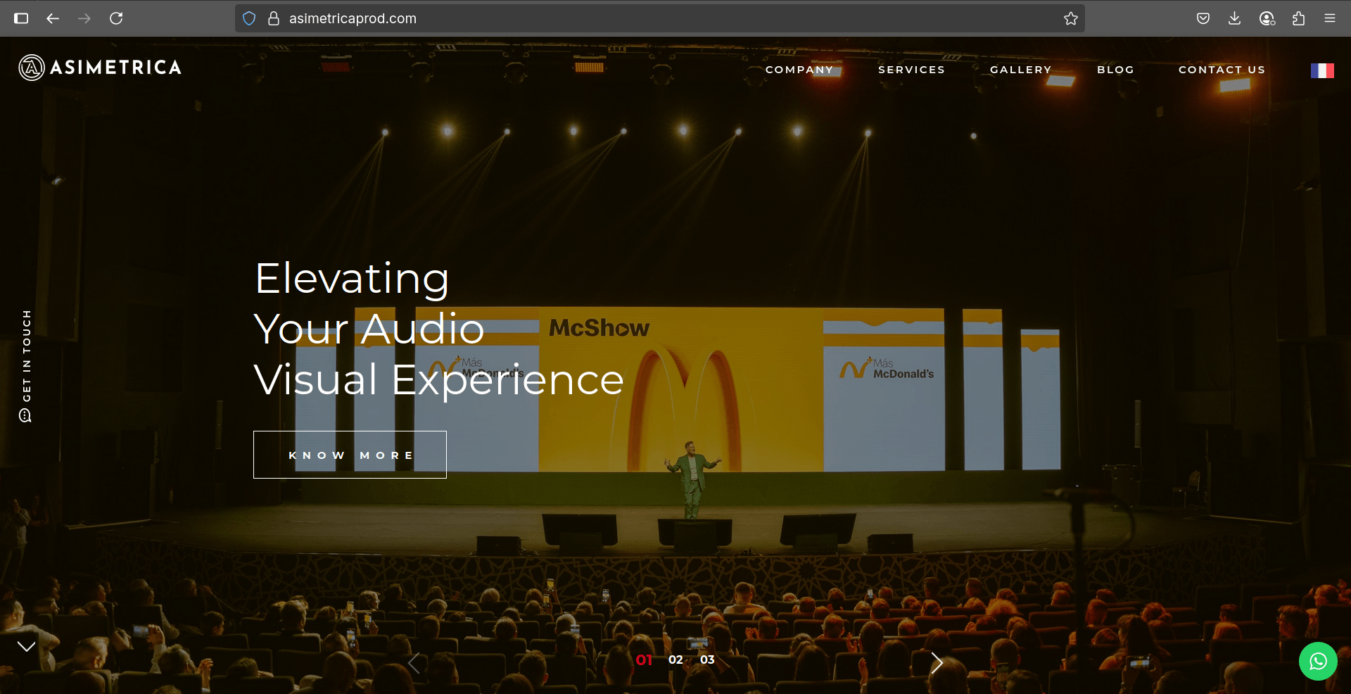
Task: Open the Firefox hamburger menu
Action: tap(1330, 18)
